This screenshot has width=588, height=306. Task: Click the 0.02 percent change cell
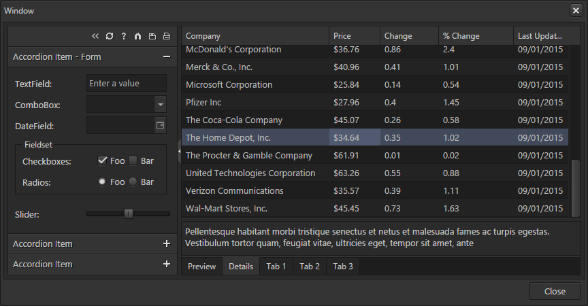pyautogui.click(x=476, y=155)
